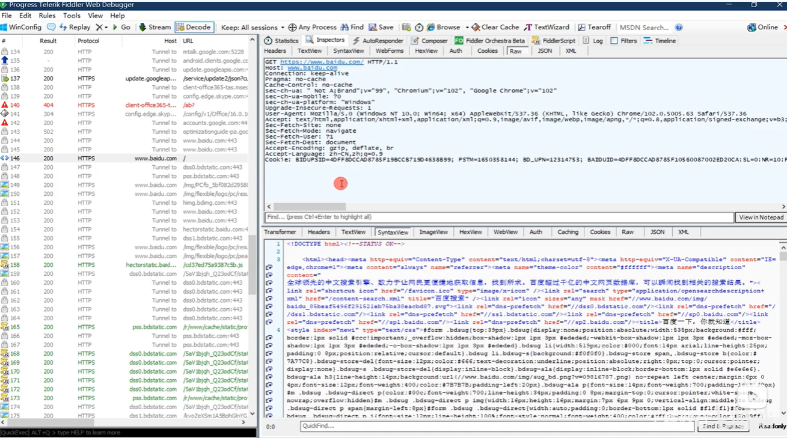Select session 137 update.googleapis row
The width and height of the screenshot is (787, 438).
[x=124, y=78]
